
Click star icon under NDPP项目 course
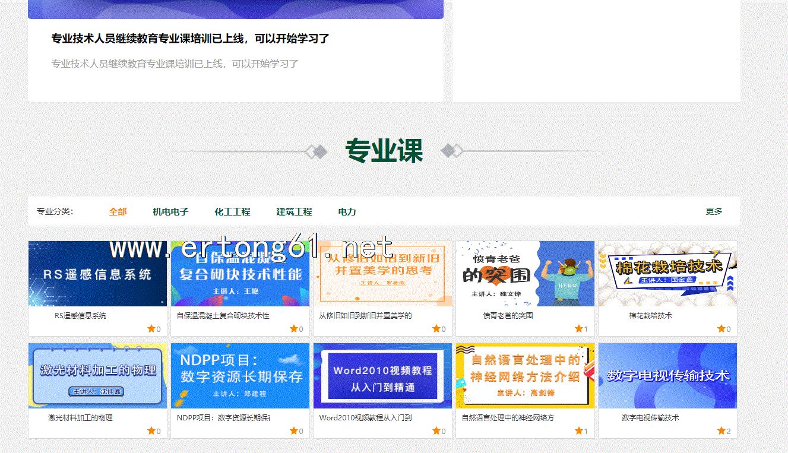(293, 430)
